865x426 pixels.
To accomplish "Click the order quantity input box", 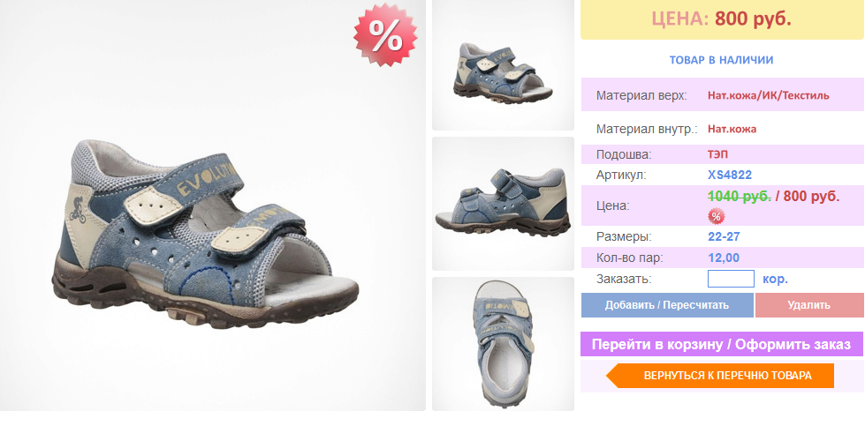I will pos(731,279).
